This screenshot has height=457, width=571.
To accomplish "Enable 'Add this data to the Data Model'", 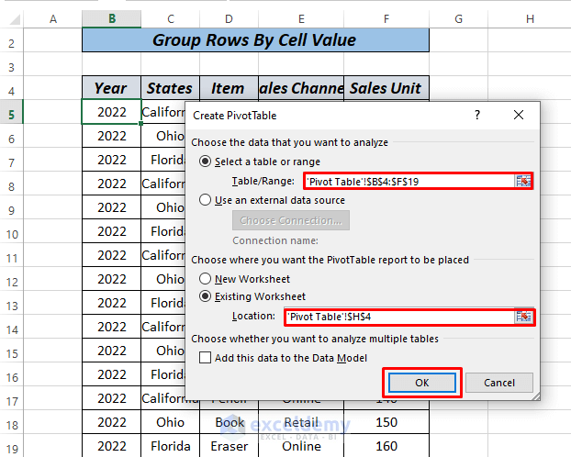I will pyautogui.click(x=206, y=358).
